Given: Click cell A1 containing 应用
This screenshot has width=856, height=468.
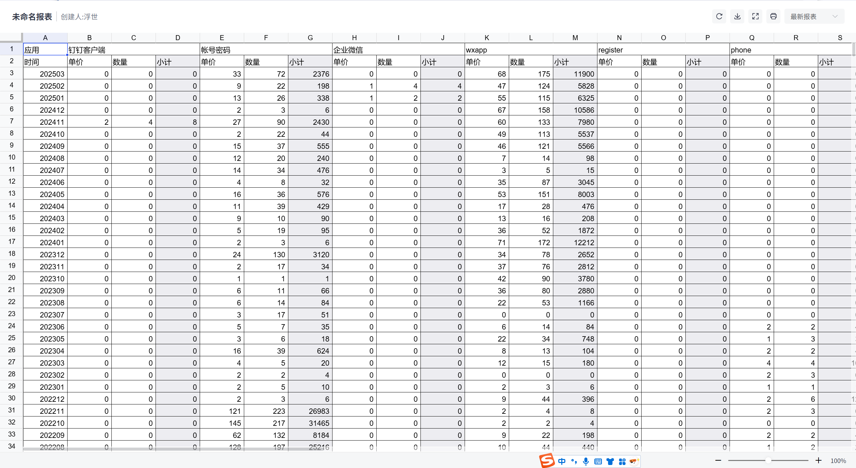Looking at the screenshot, I should click(x=45, y=50).
